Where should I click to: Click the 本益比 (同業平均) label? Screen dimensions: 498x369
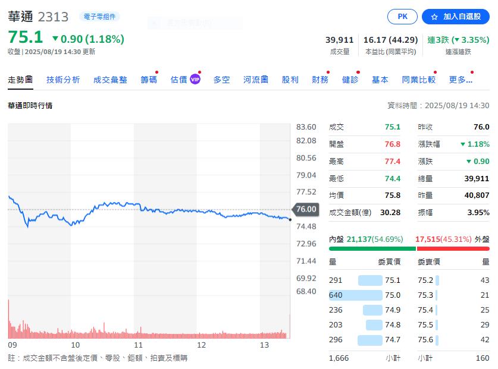(x=391, y=52)
